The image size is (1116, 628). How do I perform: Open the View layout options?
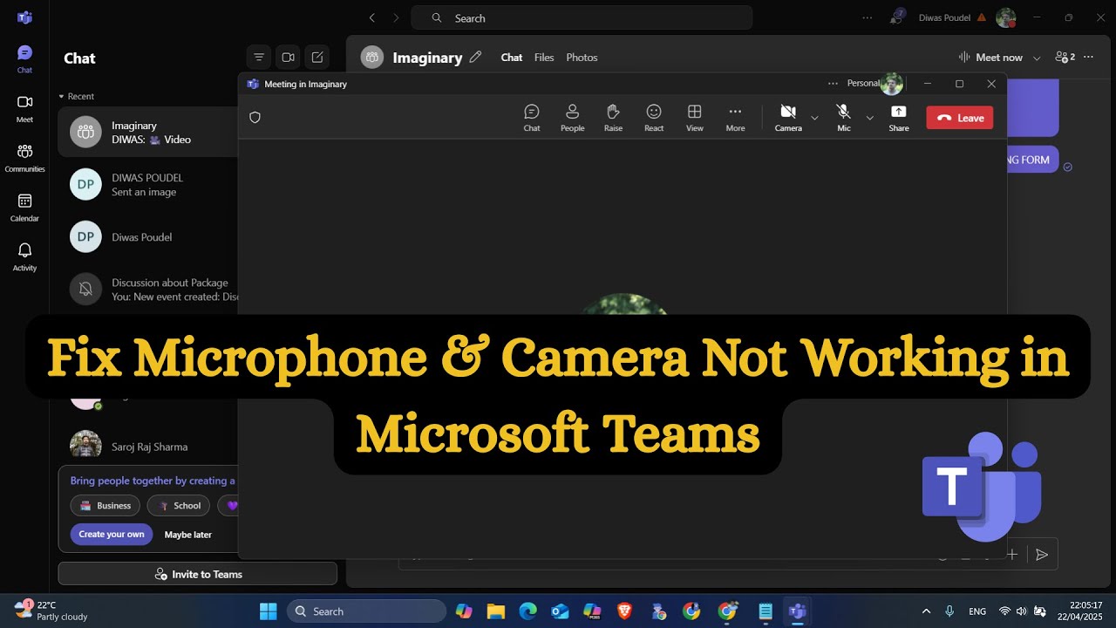[694, 117]
